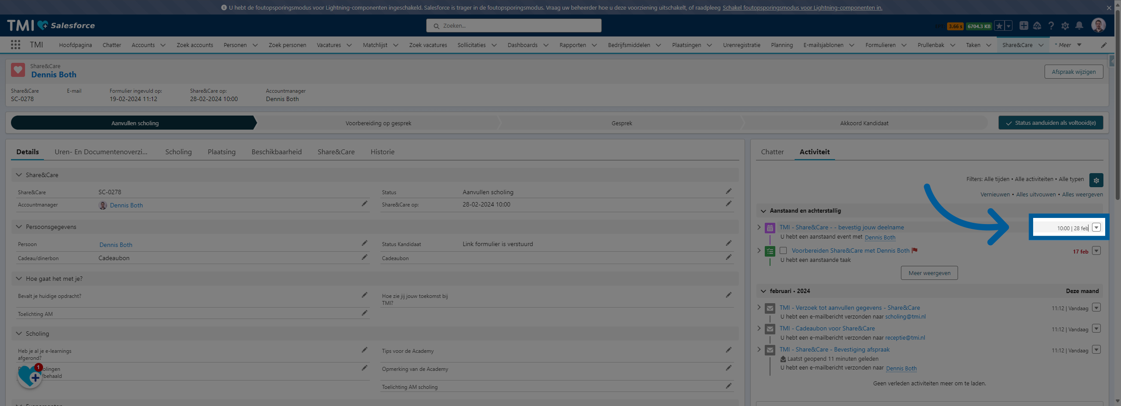Switch to the Plaatsing tab
Viewport: 1121px width, 406px height.
[x=221, y=152]
